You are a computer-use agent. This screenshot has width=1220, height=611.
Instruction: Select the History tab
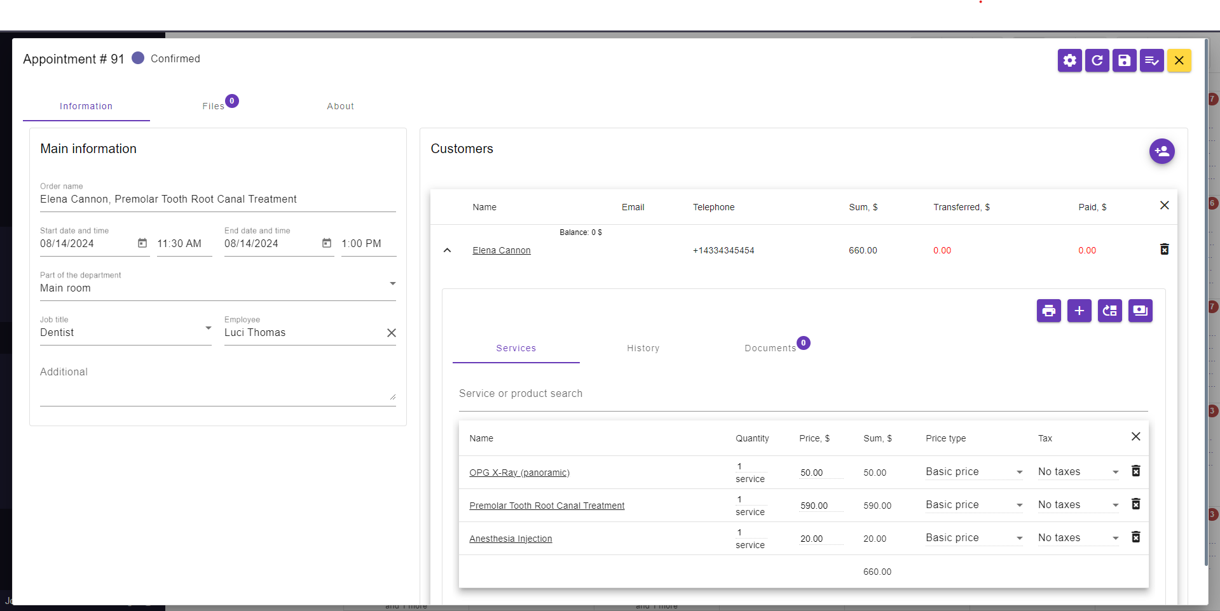pos(643,348)
